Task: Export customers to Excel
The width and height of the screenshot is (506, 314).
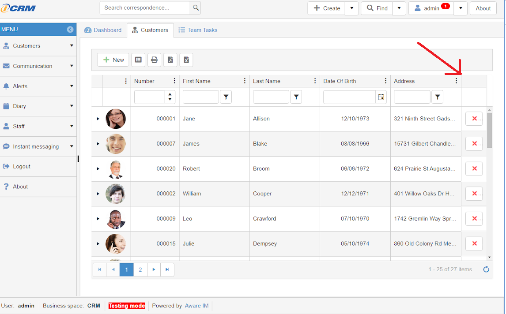Action: [x=186, y=60]
